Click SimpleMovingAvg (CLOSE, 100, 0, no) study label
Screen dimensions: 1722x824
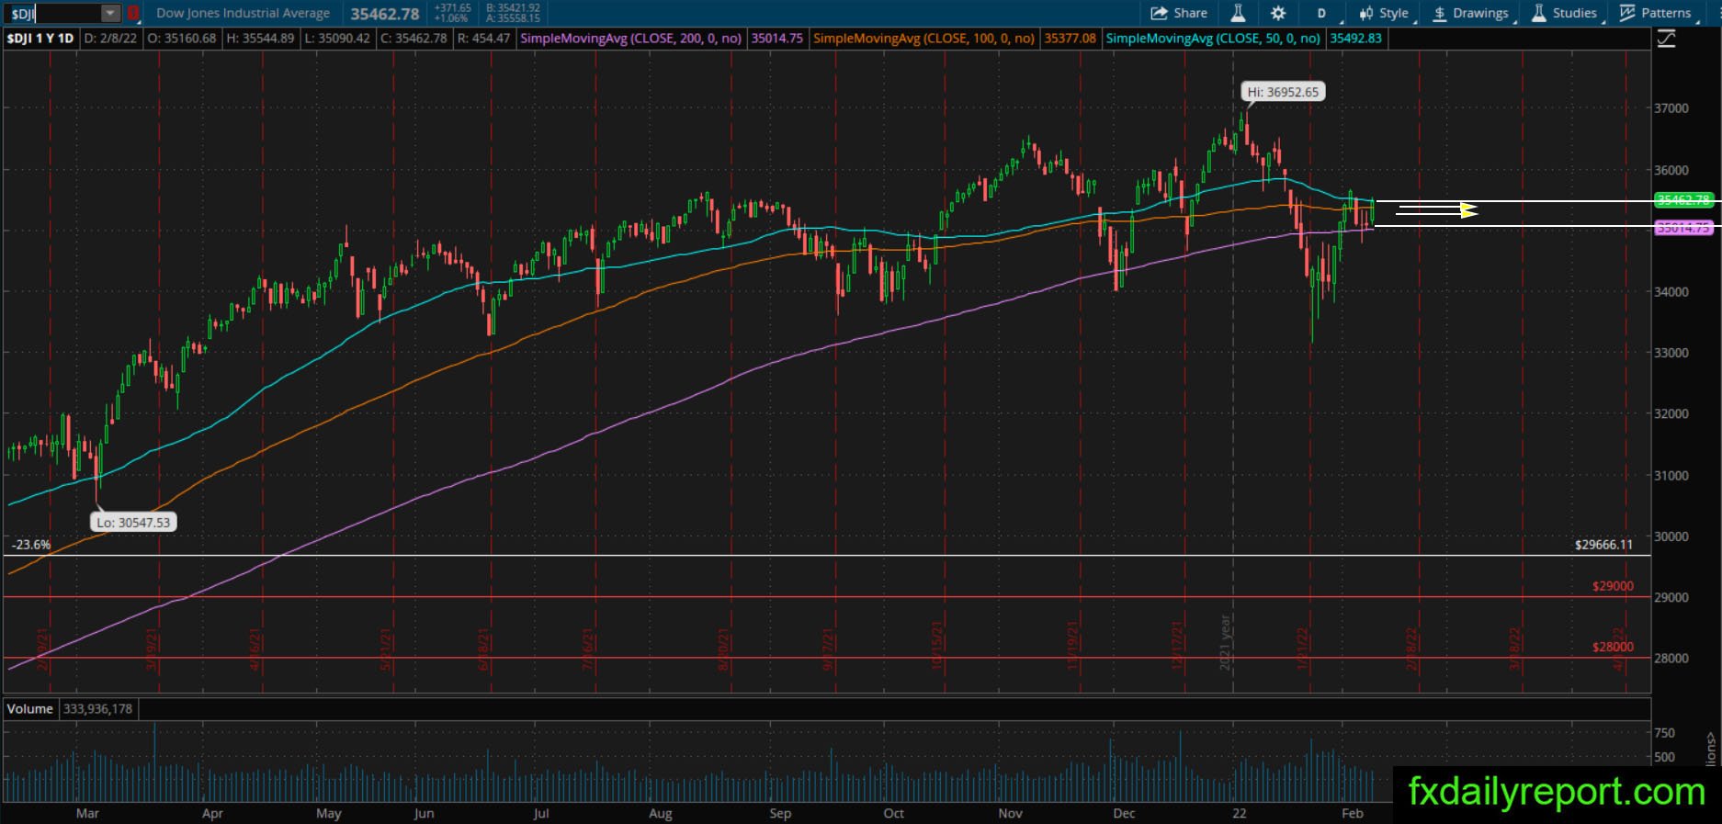tap(924, 39)
